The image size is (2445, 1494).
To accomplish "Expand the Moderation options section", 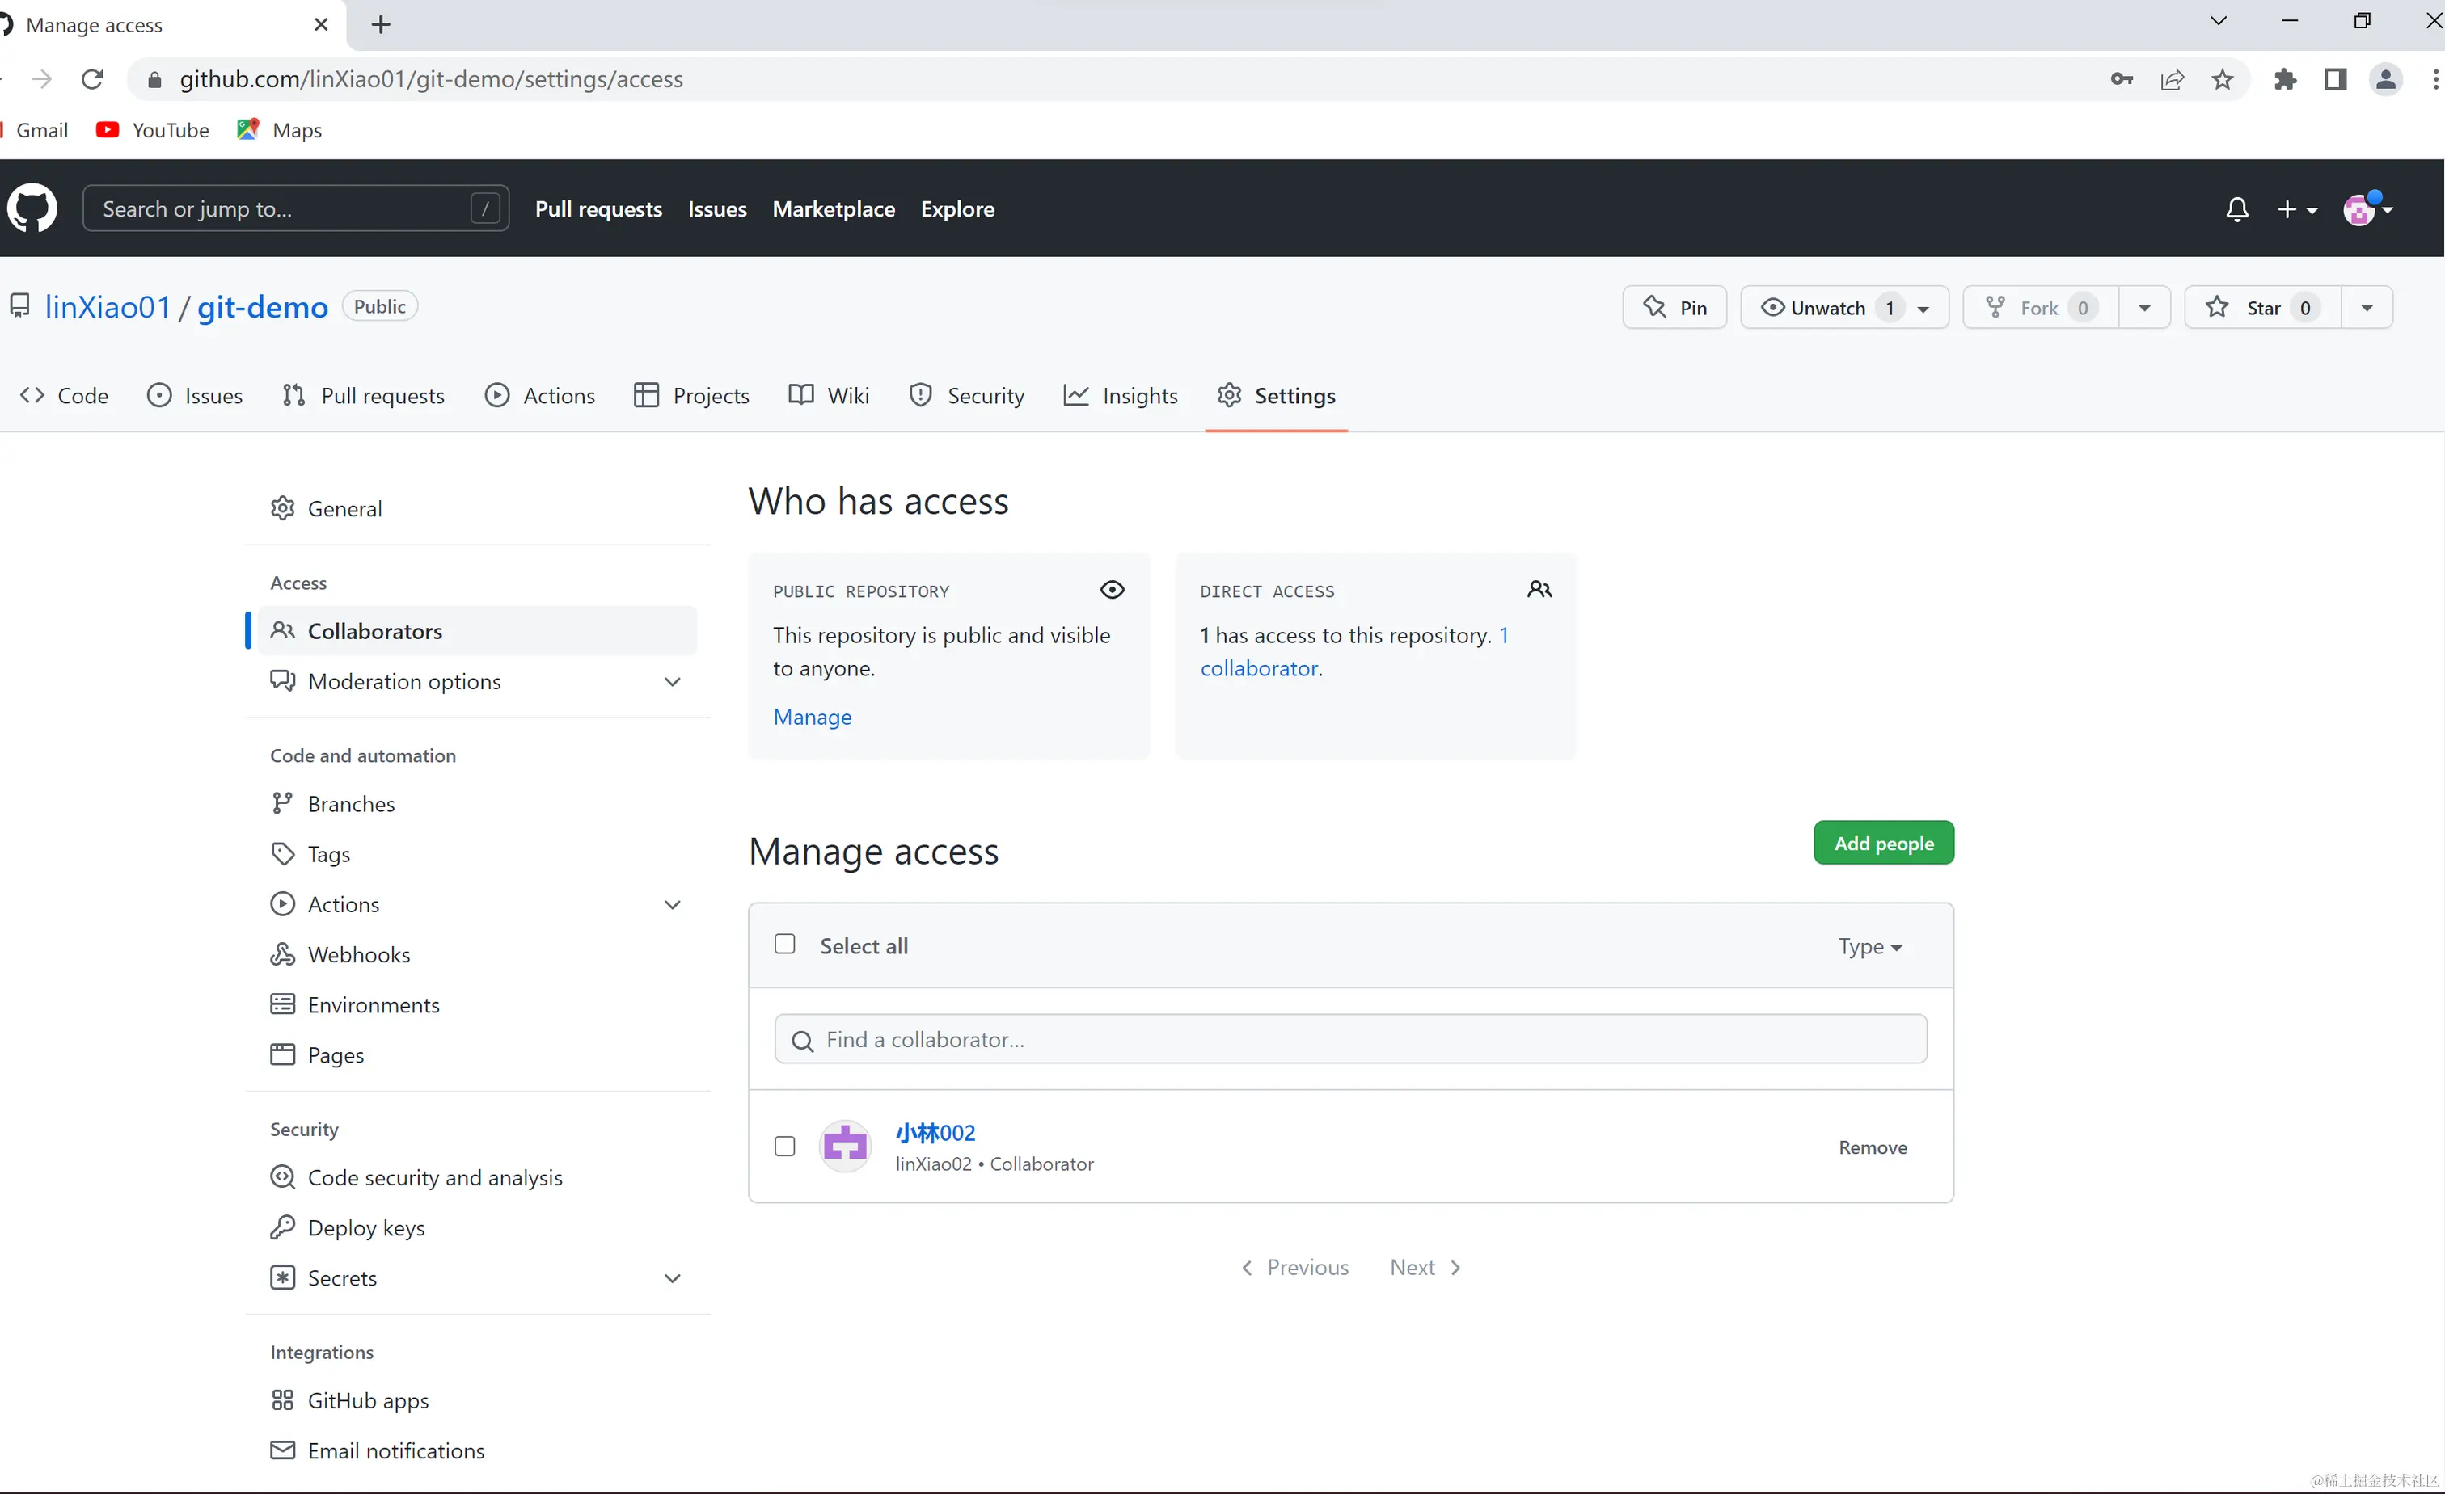I will click(672, 682).
